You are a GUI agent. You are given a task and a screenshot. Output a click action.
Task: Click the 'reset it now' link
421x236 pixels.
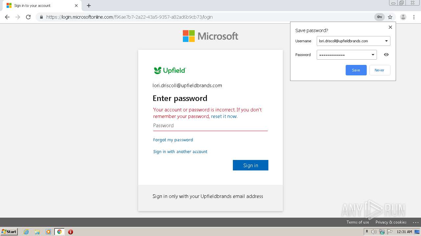pyautogui.click(x=224, y=116)
